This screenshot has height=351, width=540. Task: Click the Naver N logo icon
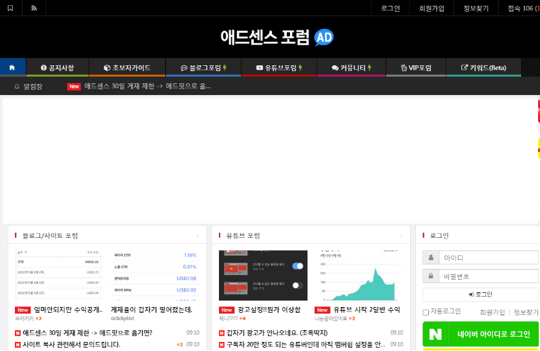(435, 334)
